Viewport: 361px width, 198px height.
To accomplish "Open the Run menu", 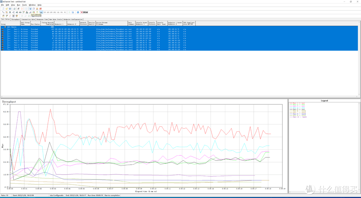I will (x=18, y=5).
